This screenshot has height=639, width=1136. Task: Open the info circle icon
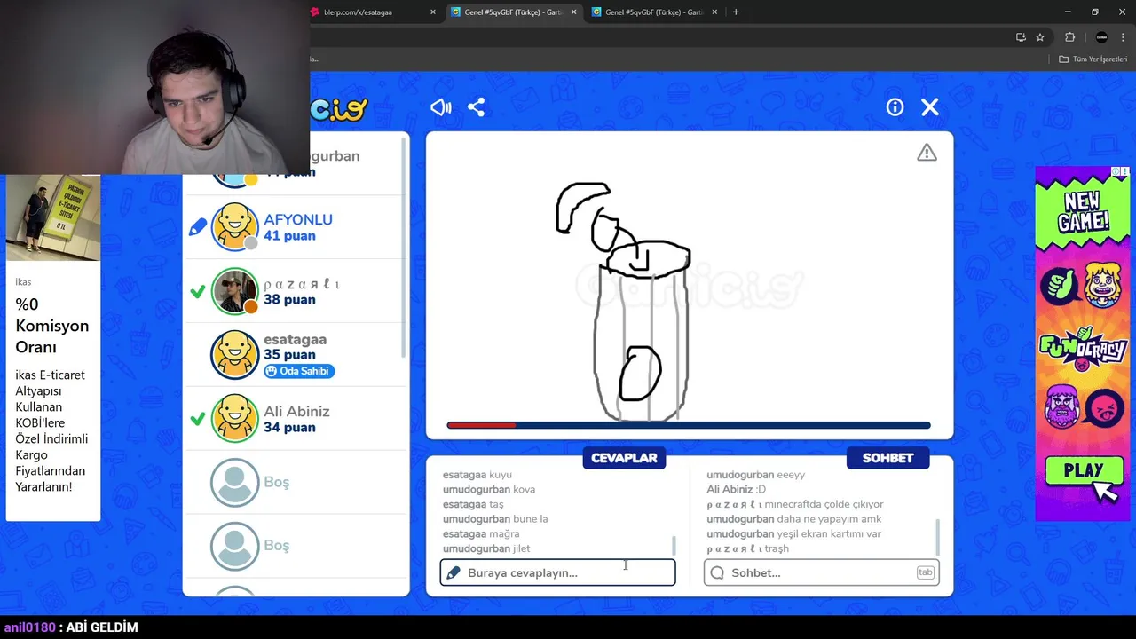point(895,107)
